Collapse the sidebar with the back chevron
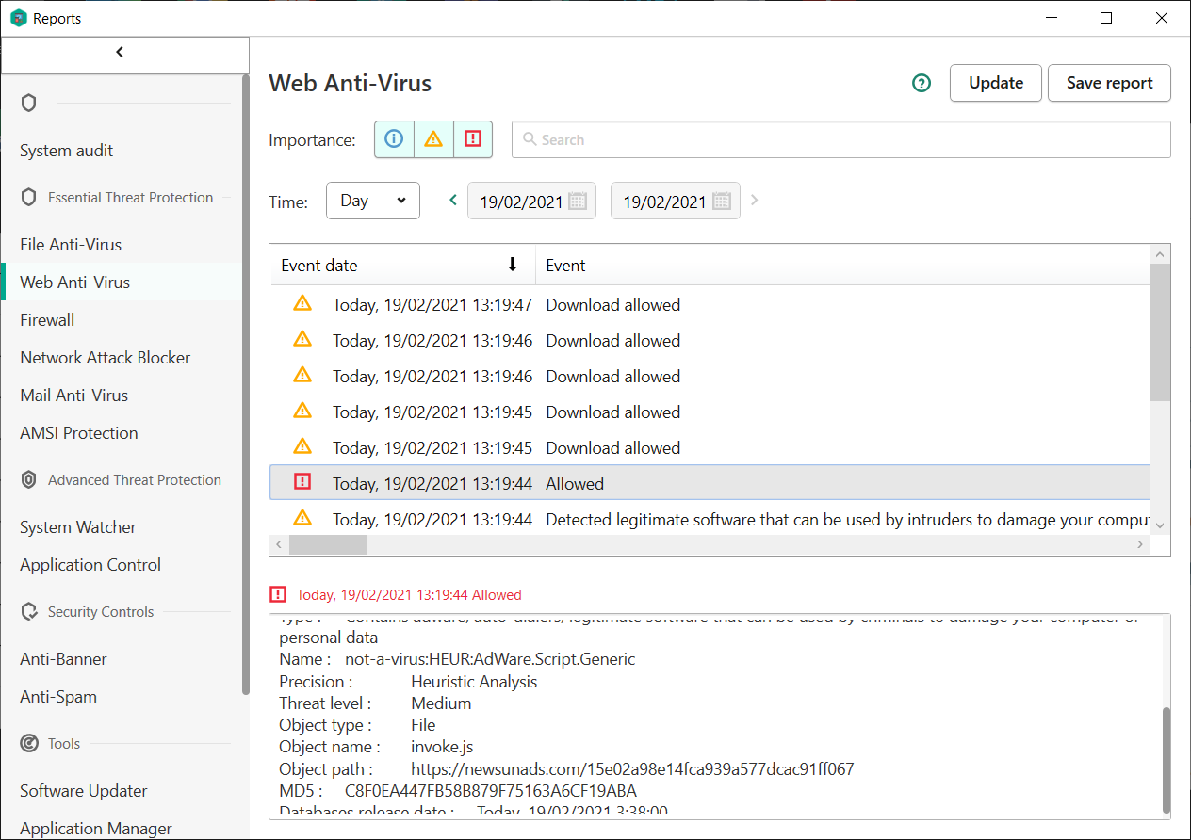The height and width of the screenshot is (840, 1191). [x=120, y=53]
